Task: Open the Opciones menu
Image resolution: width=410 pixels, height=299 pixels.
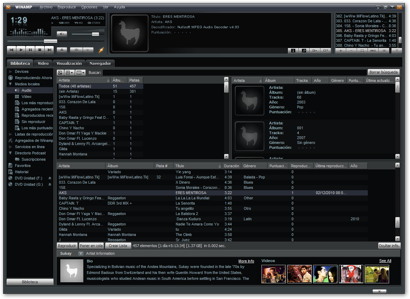Action: [89, 7]
